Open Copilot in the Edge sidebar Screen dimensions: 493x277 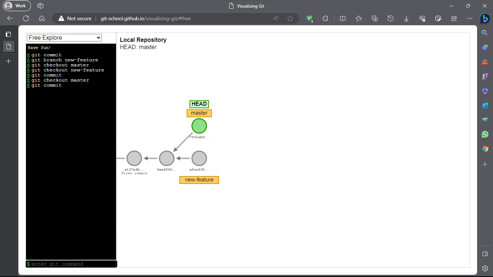click(x=485, y=18)
